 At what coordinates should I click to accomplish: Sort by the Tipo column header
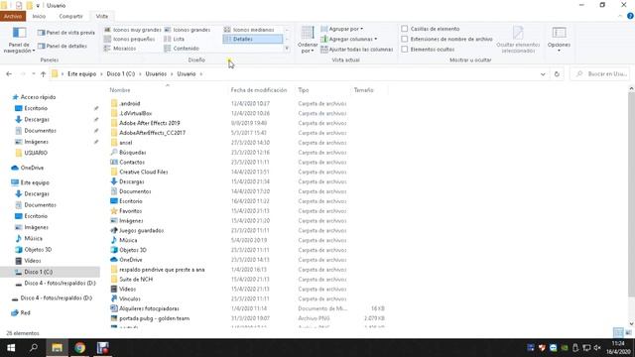304,90
